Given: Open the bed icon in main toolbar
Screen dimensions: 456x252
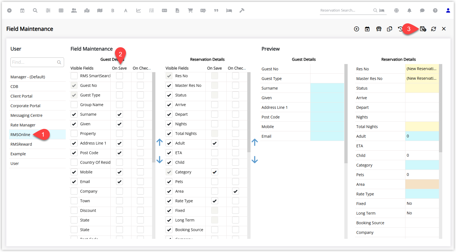Looking at the screenshot, I should click(229, 10).
